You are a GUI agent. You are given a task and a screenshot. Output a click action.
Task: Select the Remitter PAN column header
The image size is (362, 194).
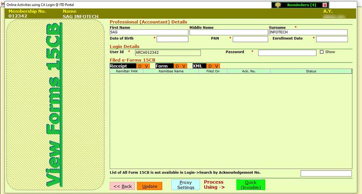coord(126,71)
